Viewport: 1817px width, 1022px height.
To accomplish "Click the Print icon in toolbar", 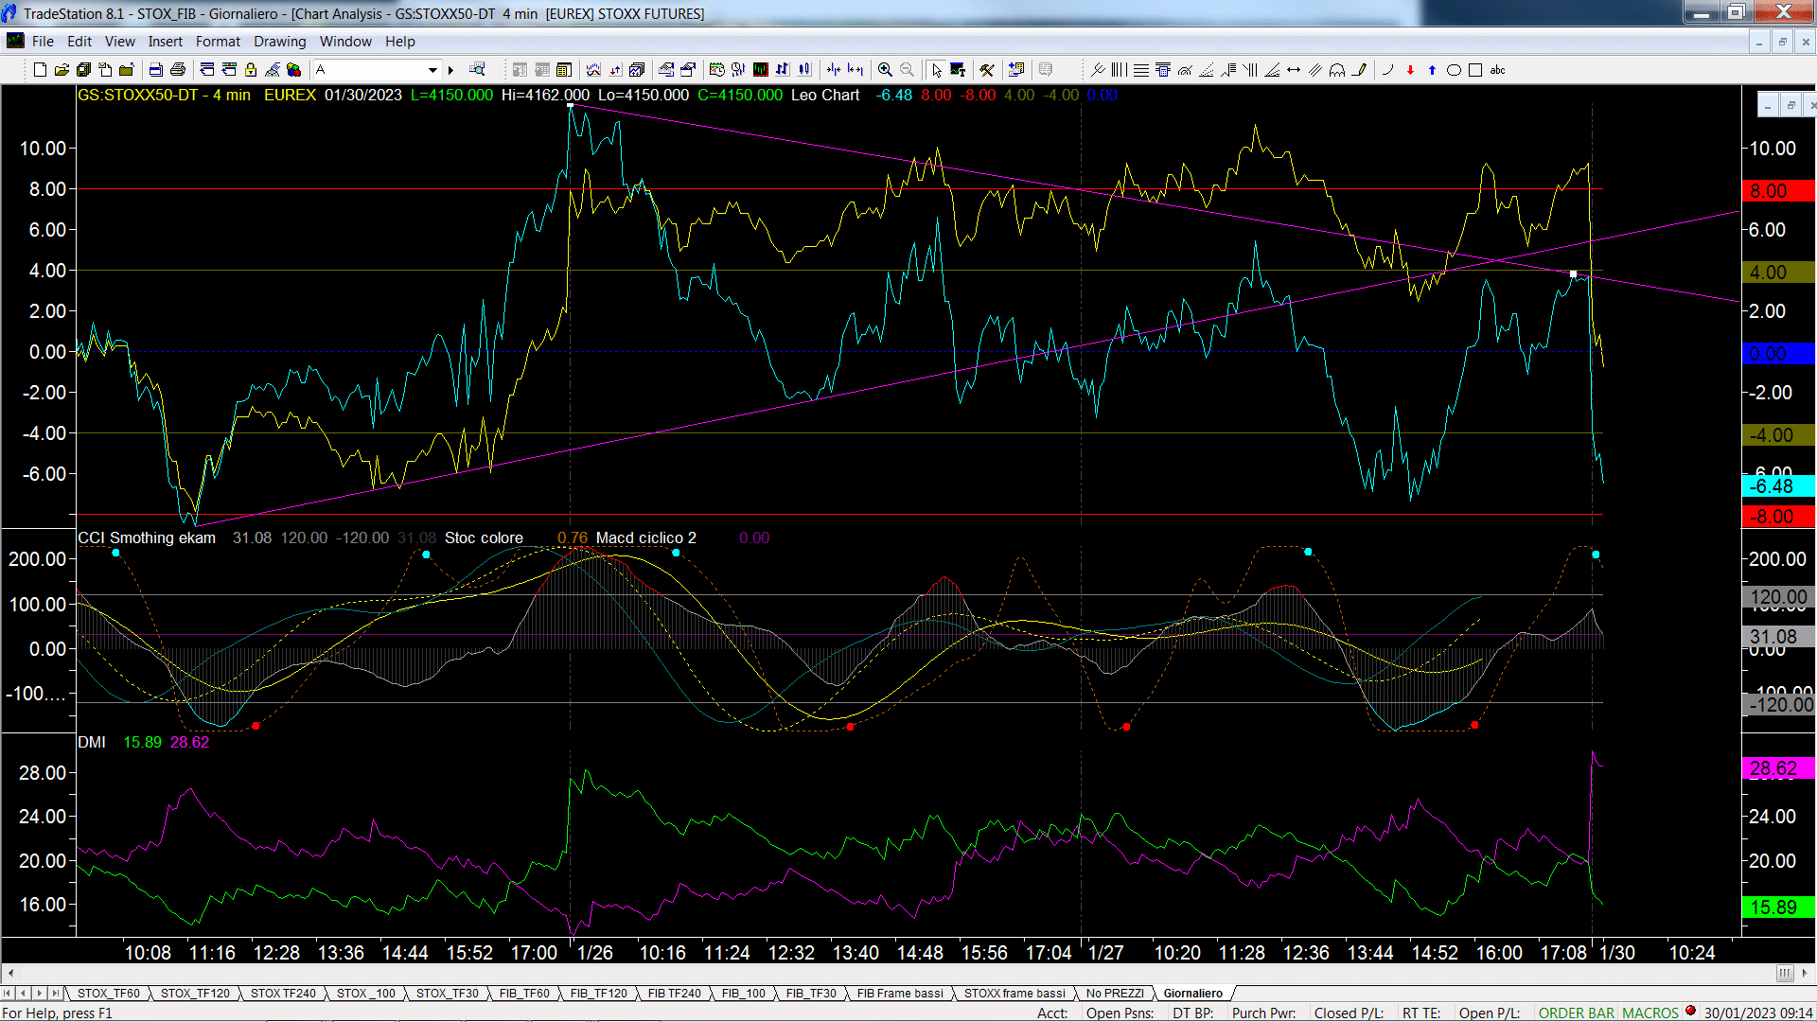I will coord(177,70).
